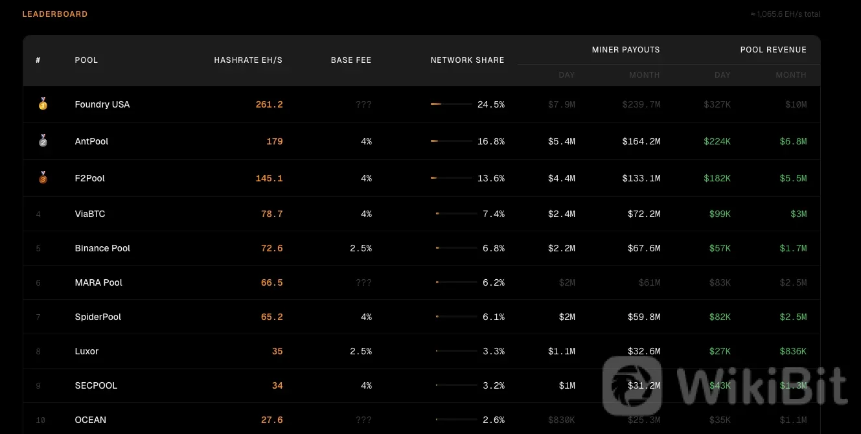The image size is (861, 434).
Task: Click the POOL REVENUE header
Action: 774,50
